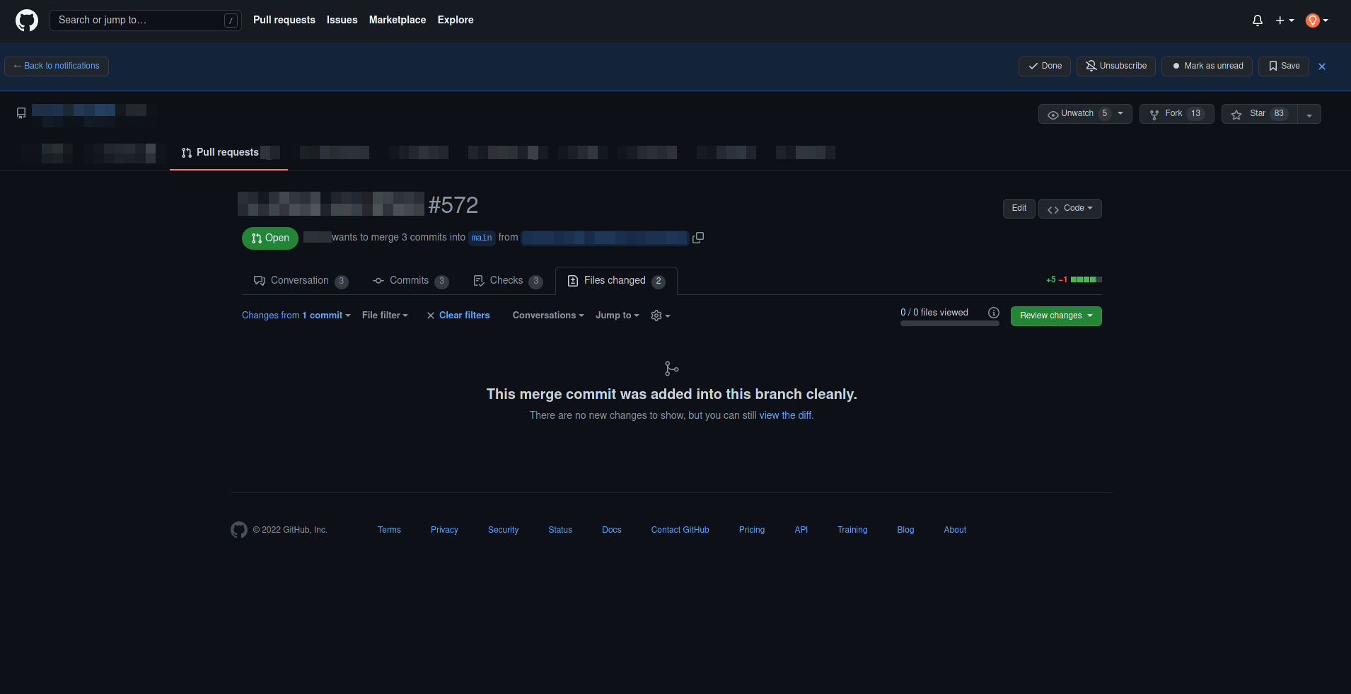Copy the branch name with the copy icon
The width and height of the screenshot is (1351, 694).
point(698,237)
